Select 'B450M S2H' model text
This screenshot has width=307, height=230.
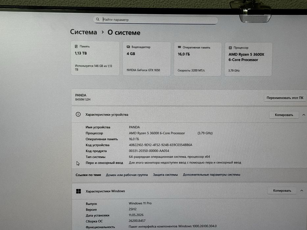pos(83,99)
